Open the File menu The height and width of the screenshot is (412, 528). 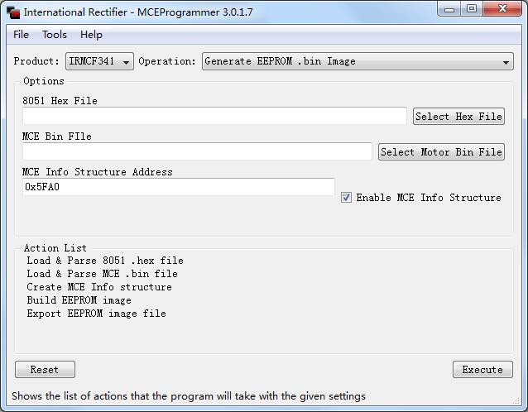[21, 35]
